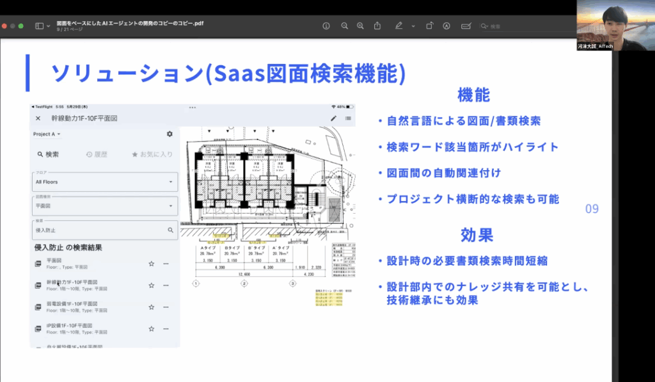655x382 pixels.
Task: Favorite the 弱電設備1F-10F平面図 star
Action: (151, 307)
